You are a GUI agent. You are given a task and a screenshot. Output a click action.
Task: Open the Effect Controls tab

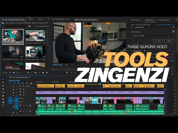point(135,20)
